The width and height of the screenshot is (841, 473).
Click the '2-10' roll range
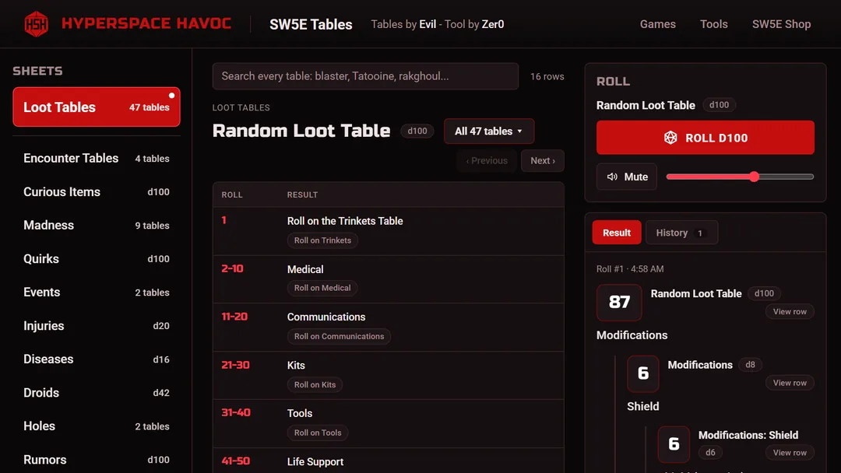(232, 268)
